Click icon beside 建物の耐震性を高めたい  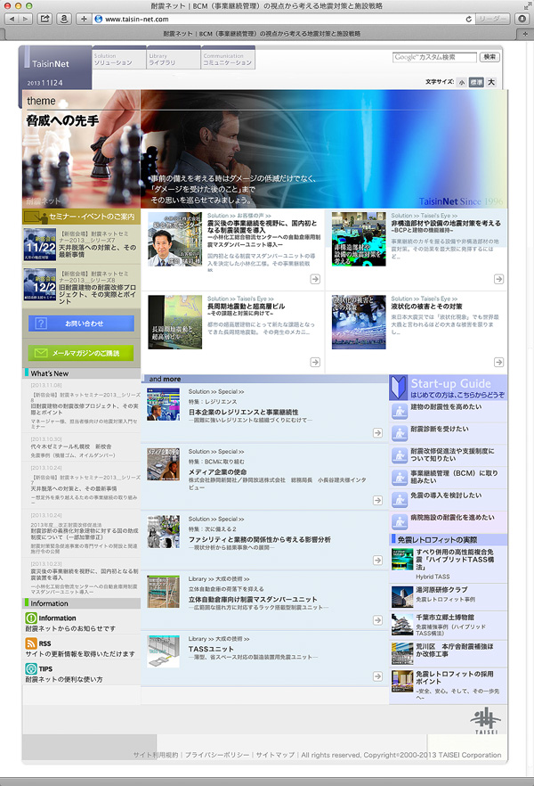pos(400,411)
